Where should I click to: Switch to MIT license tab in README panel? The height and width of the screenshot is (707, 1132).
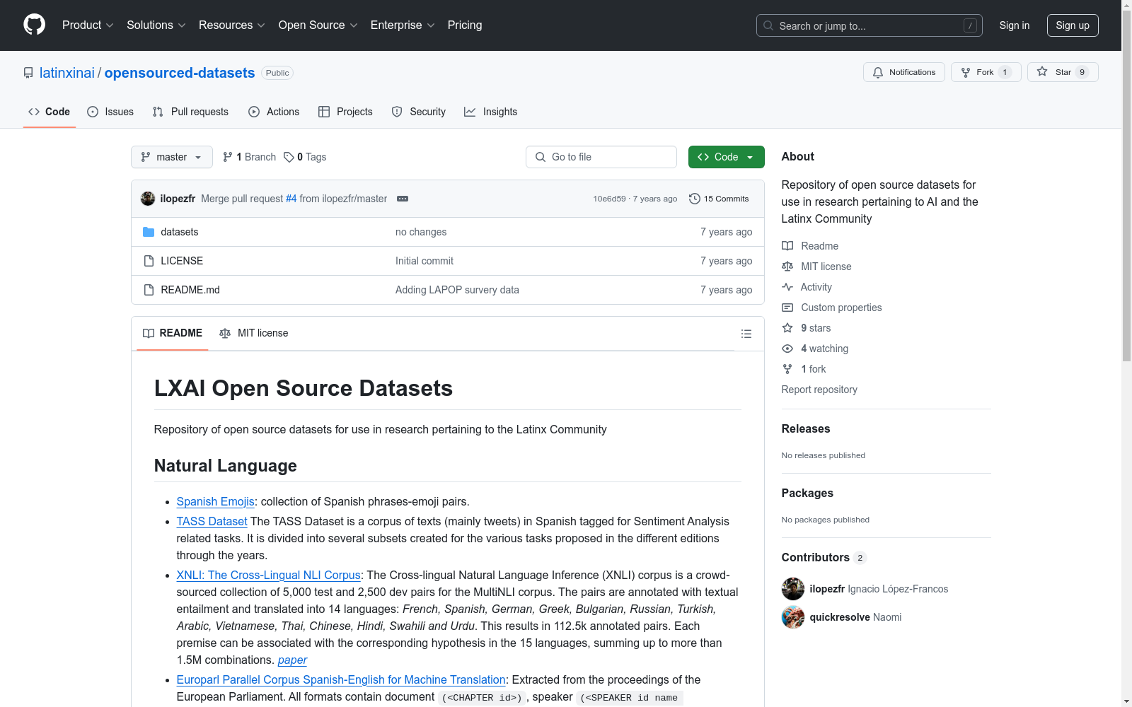tap(254, 333)
